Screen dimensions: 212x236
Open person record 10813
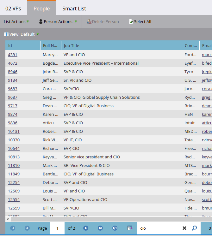tap(14, 157)
